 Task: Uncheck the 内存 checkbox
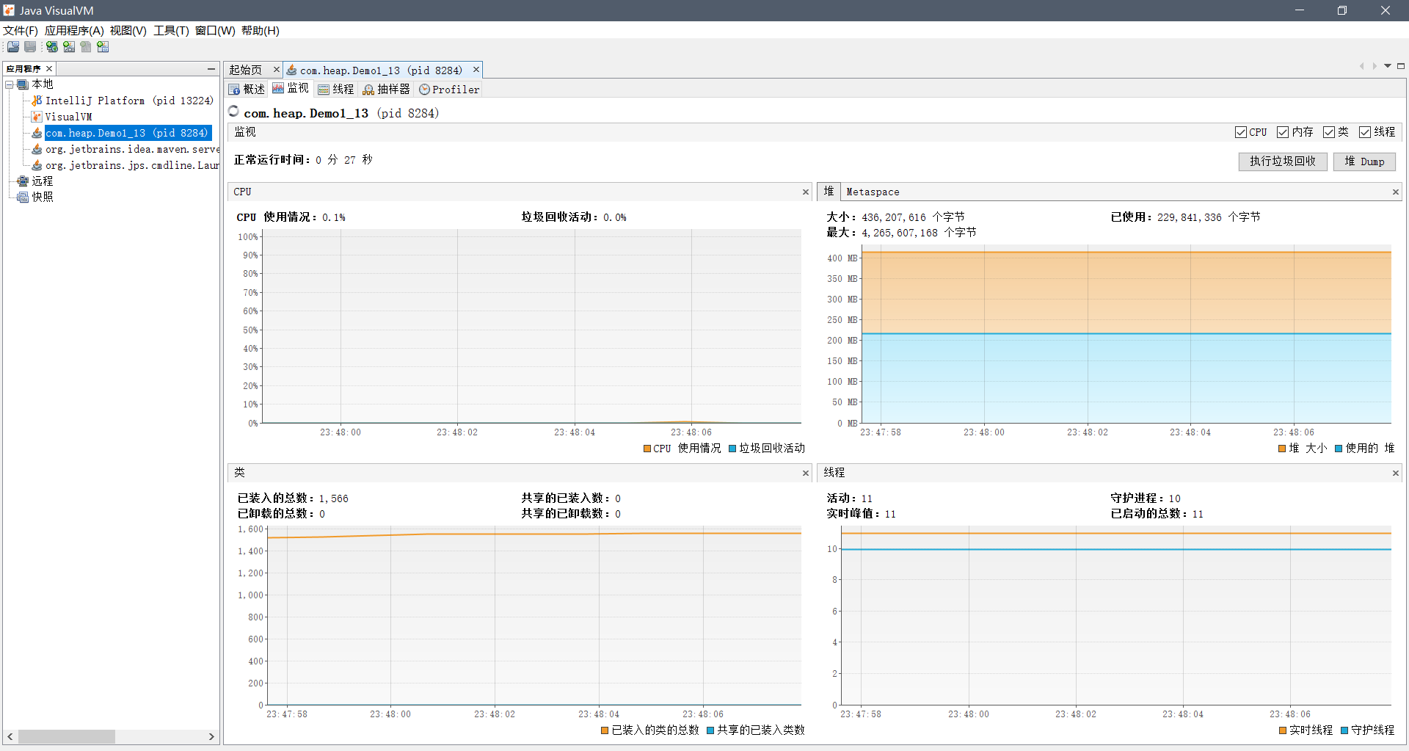[x=1283, y=132]
